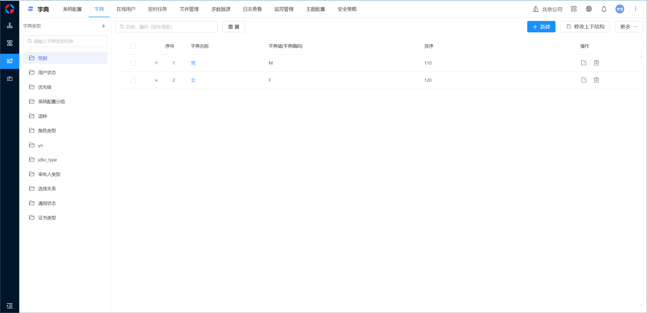Collapse sidebar with bottom menu icon
Screen dimensions: 647x313
tap(10, 306)
